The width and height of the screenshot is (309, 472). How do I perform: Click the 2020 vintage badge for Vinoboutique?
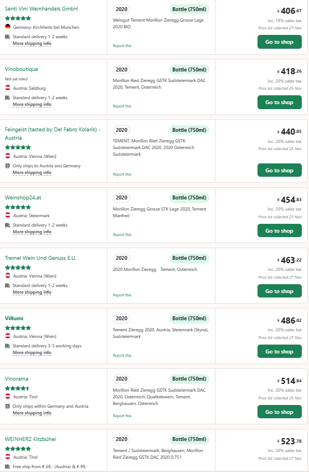[x=122, y=70]
